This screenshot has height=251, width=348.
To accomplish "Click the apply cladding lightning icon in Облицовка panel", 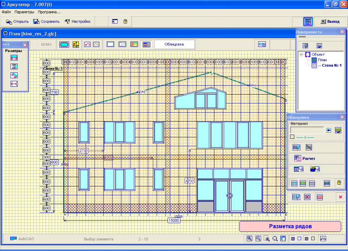I will coord(296,147).
